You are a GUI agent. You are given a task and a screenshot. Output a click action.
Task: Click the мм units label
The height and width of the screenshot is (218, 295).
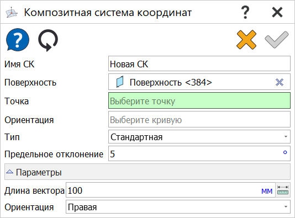[267, 191]
